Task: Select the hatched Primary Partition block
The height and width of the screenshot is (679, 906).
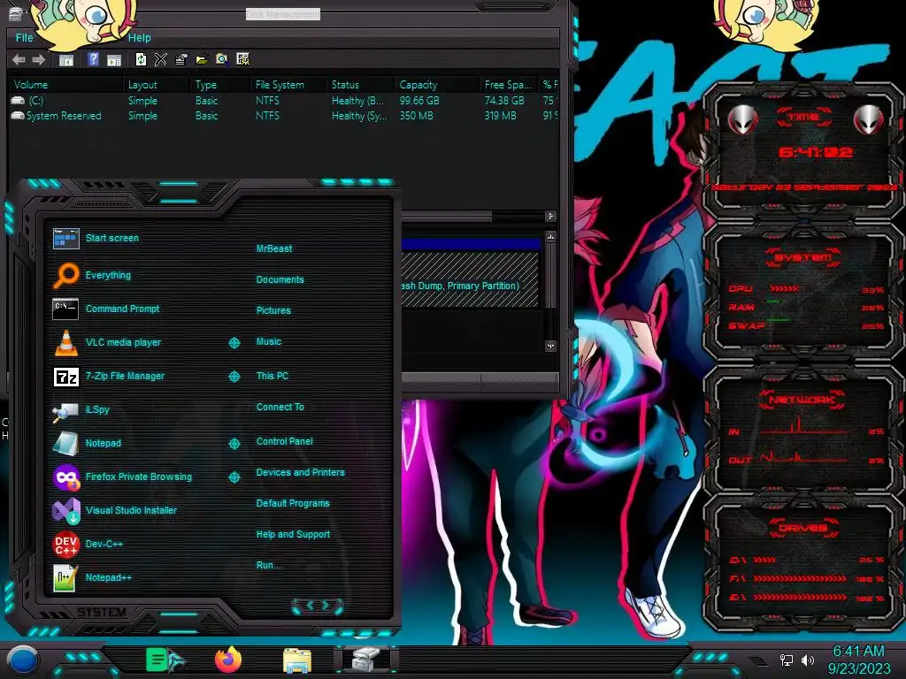Action: (x=471, y=279)
